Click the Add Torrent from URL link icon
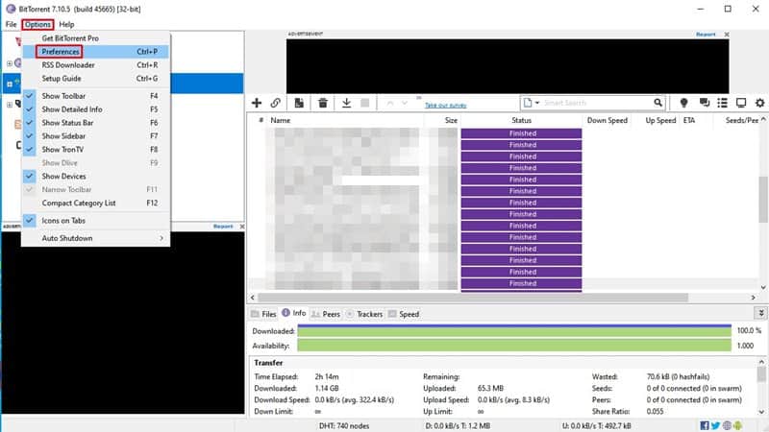Viewport: 769px width, 432px height. pos(275,103)
